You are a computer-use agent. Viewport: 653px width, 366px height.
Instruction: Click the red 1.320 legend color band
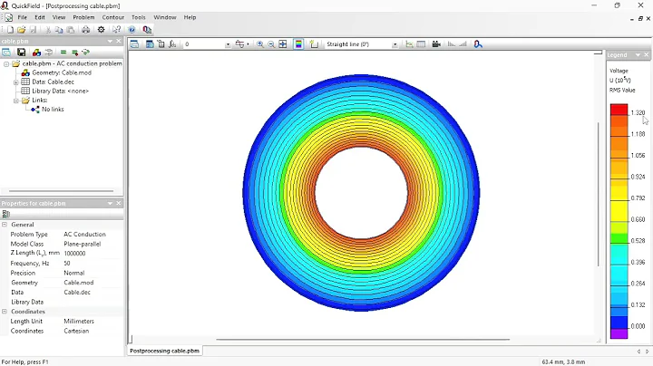tap(619, 110)
